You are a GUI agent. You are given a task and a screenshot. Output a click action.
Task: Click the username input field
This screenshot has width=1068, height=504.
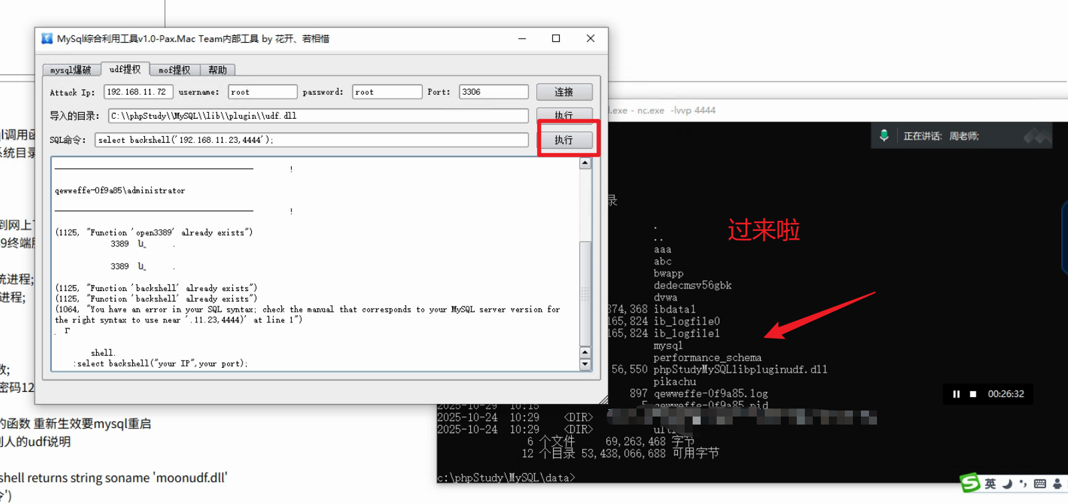click(262, 92)
